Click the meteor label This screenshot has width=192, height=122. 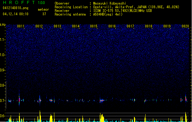pyautogui.click(x=43, y=9)
